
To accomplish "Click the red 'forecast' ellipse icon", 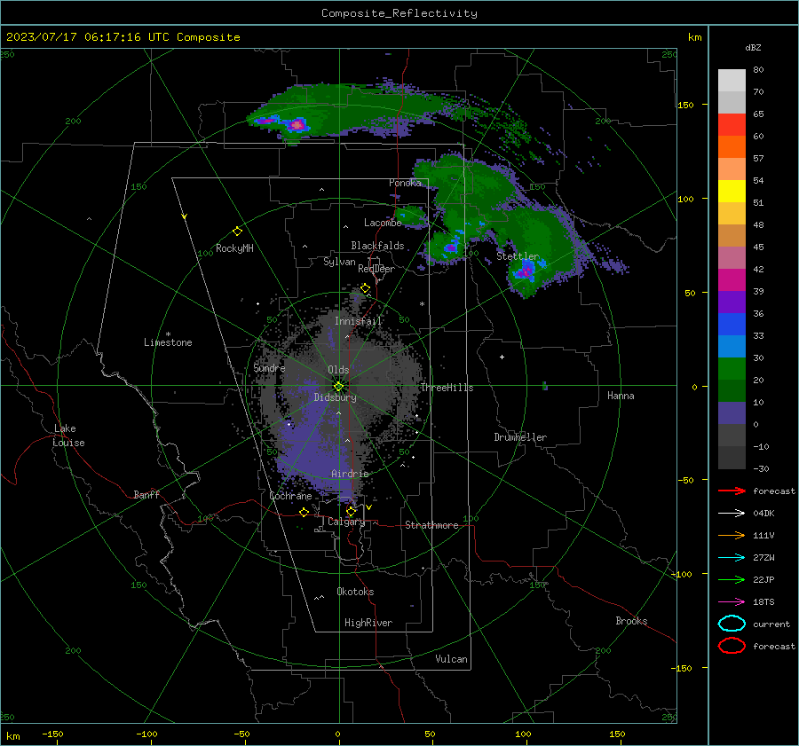I will pyautogui.click(x=732, y=646).
